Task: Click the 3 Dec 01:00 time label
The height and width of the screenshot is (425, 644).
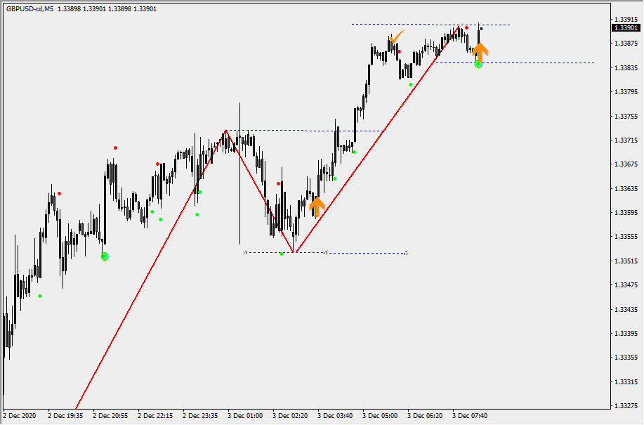Action: pos(246,415)
